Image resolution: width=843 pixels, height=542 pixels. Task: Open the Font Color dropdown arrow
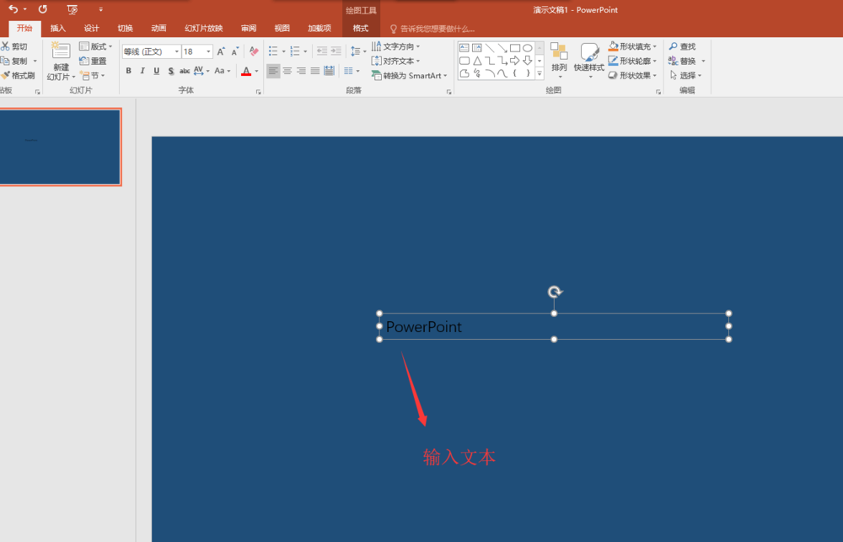[x=256, y=71]
